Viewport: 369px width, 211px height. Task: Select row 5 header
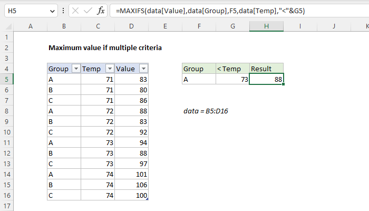coord(6,79)
